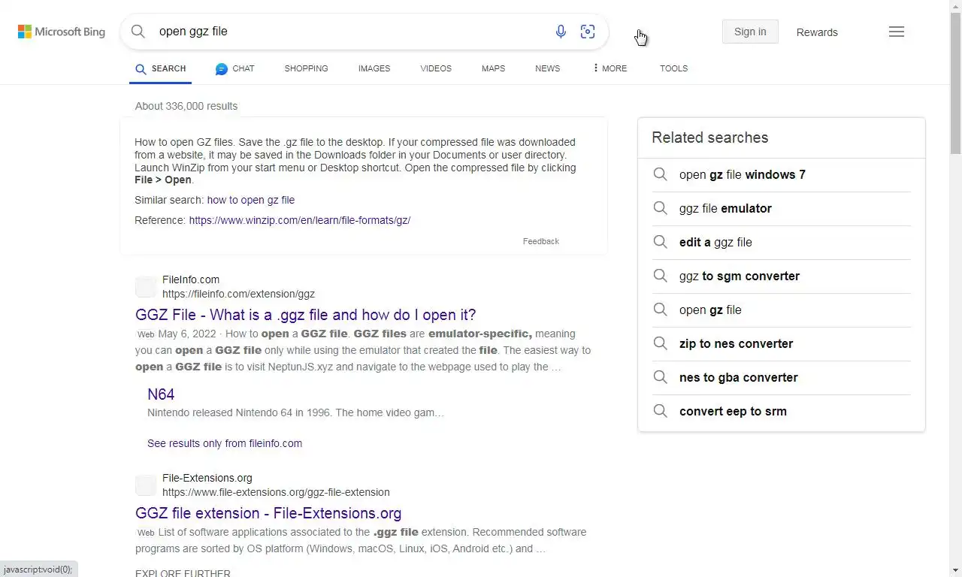Viewport: 962px width, 577px height.
Task: Click the Feedback link
Action: (x=541, y=241)
